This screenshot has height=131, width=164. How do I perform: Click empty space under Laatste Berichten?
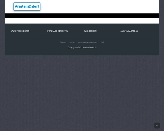(20, 35)
